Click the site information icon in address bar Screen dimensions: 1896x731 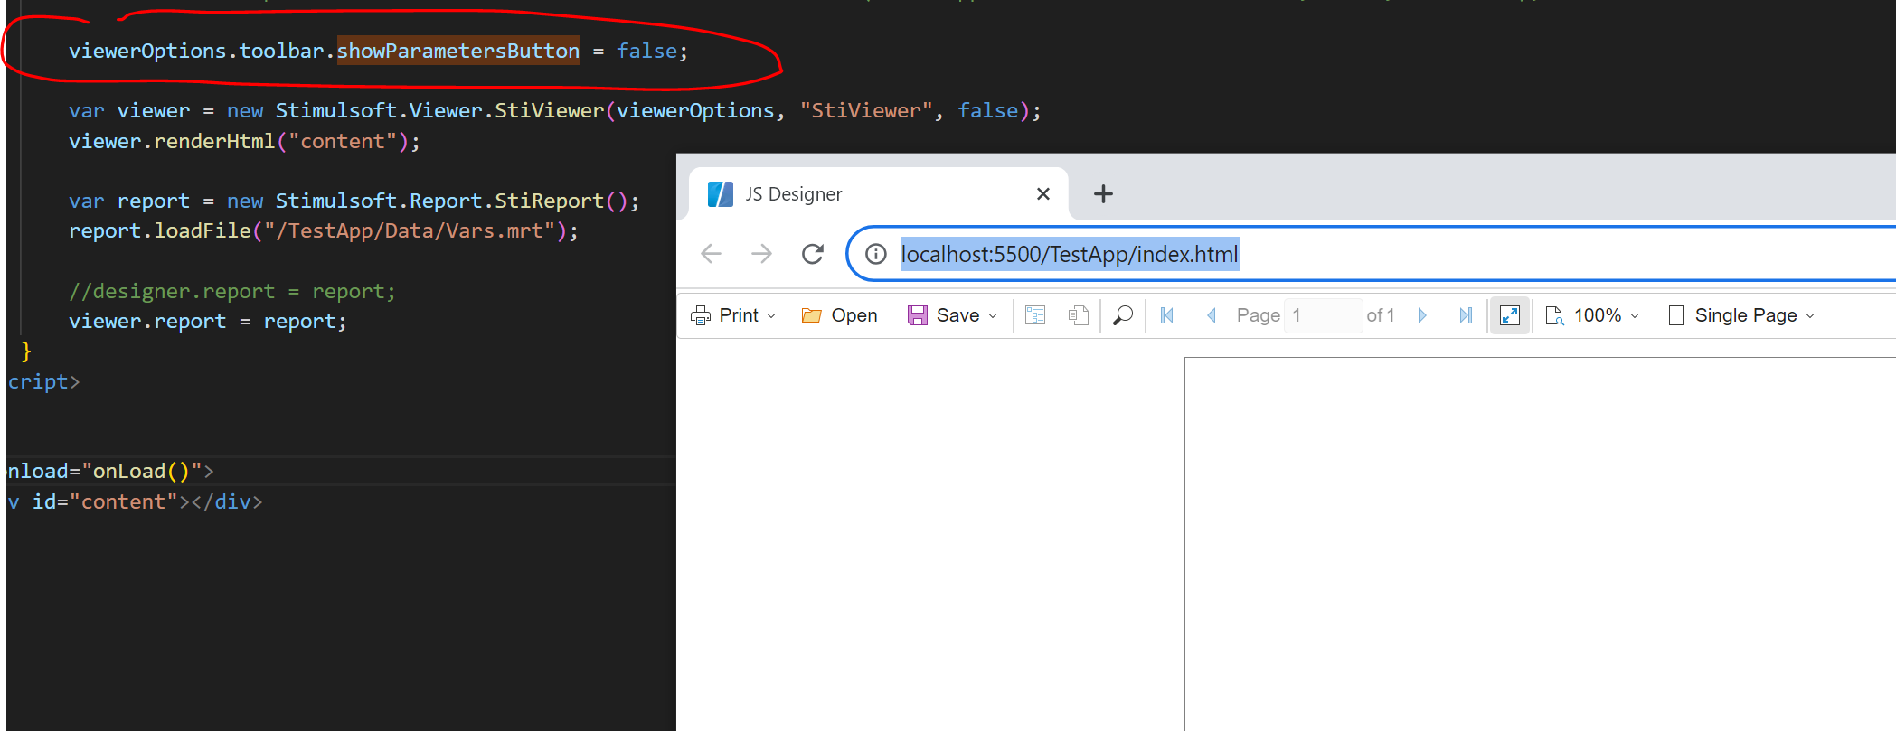[x=876, y=254]
